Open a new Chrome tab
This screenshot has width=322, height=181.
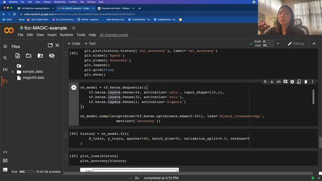click(x=140, y=9)
